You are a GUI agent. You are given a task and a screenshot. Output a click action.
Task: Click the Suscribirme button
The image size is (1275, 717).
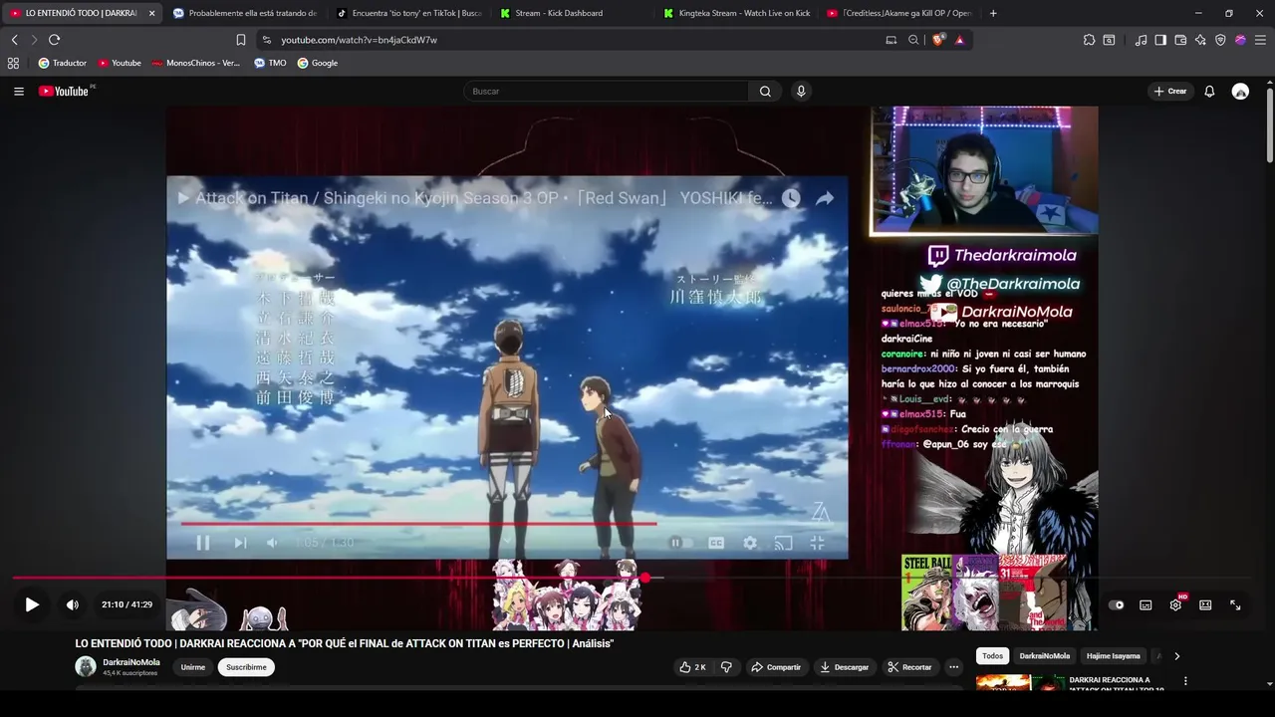pos(246,667)
